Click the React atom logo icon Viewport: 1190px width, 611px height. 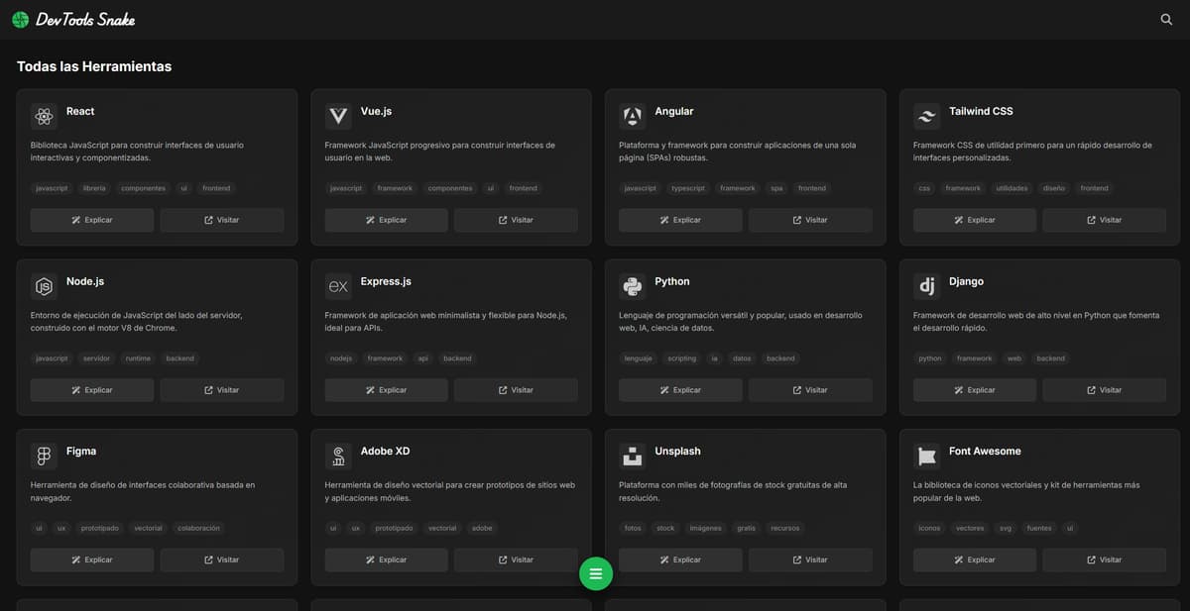tap(44, 117)
